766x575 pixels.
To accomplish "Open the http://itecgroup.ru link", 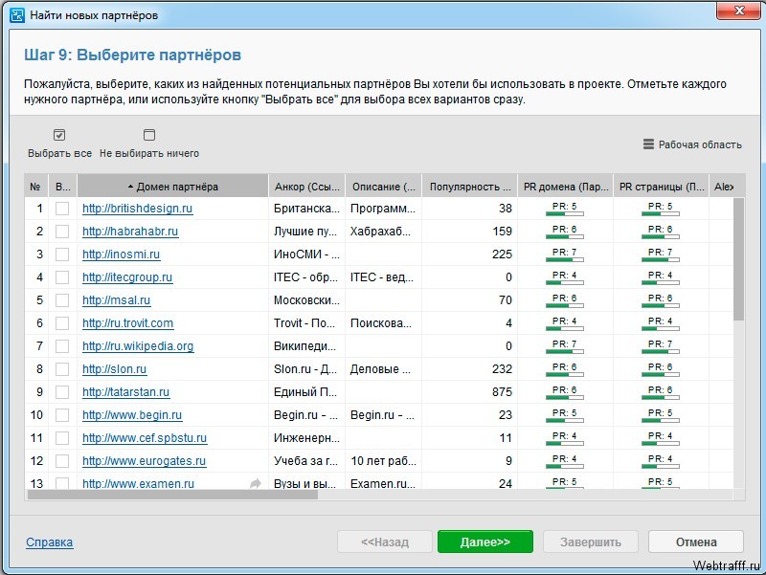I will click(127, 277).
